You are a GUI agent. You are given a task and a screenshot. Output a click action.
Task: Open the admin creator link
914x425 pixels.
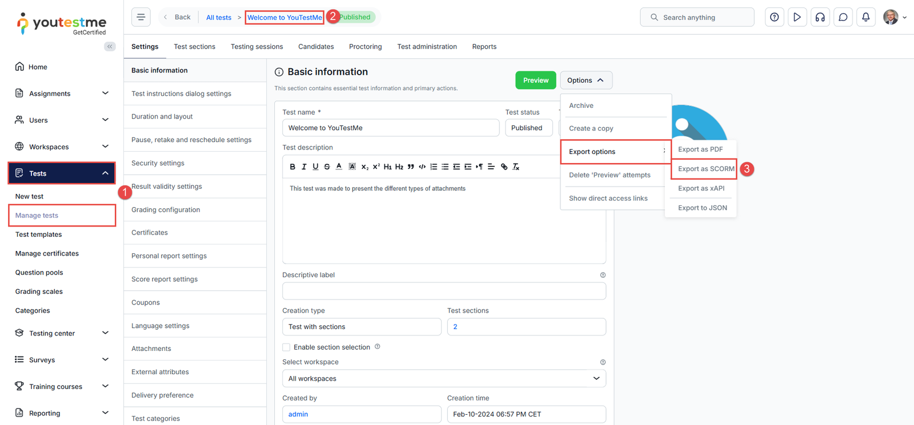298,414
